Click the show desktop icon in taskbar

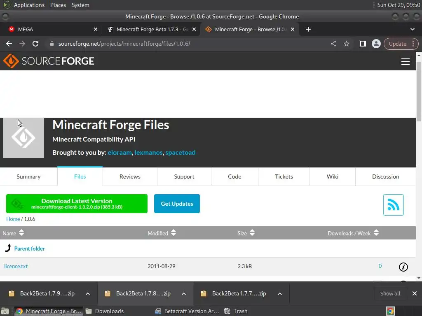click(5, 311)
